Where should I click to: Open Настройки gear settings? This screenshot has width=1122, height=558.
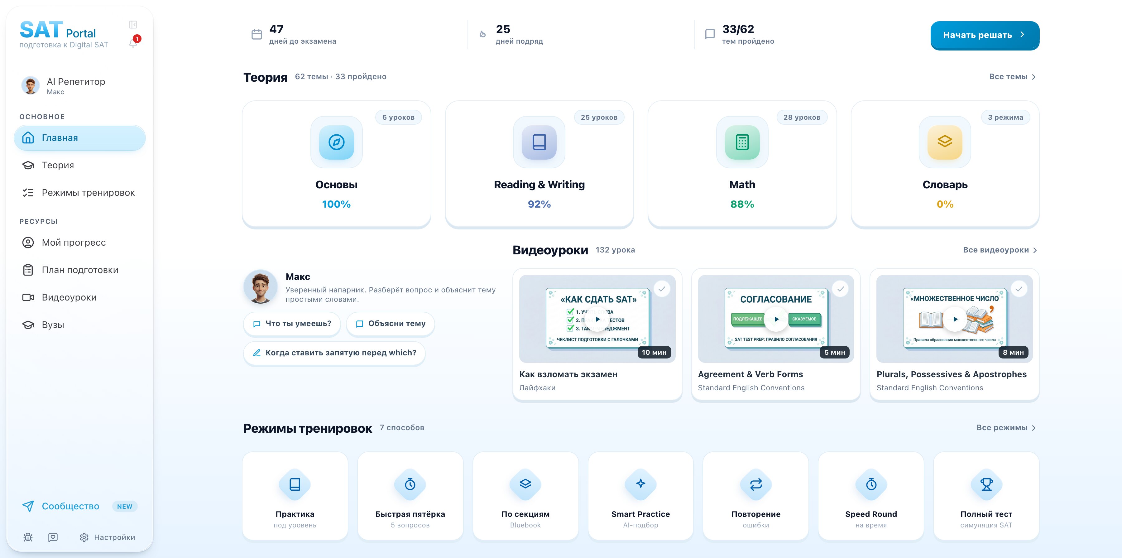click(x=108, y=537)
